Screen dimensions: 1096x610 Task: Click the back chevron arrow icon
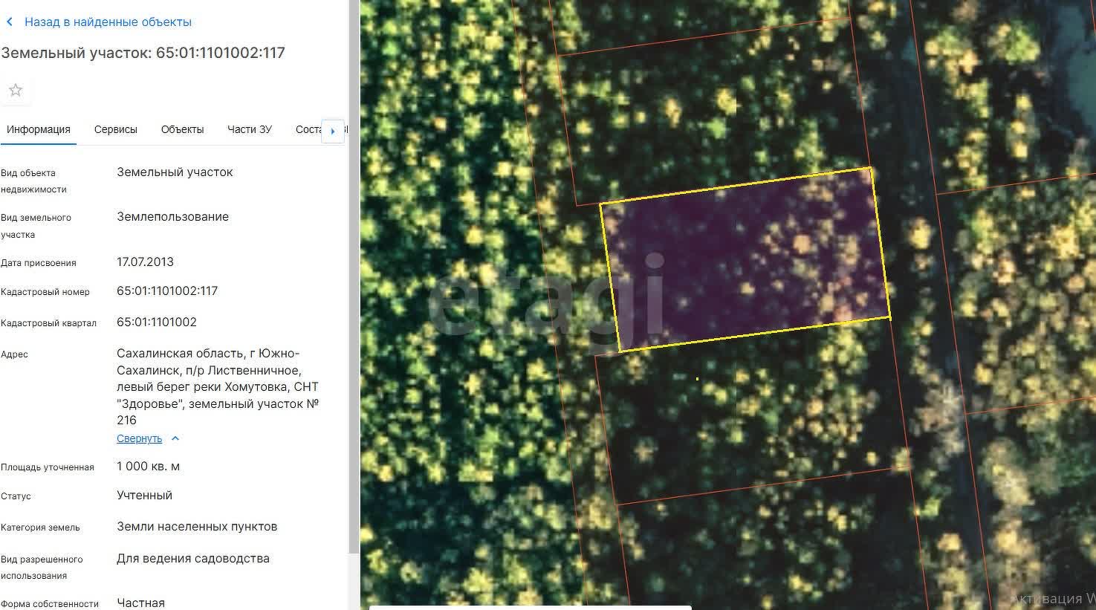coord(10,22)
